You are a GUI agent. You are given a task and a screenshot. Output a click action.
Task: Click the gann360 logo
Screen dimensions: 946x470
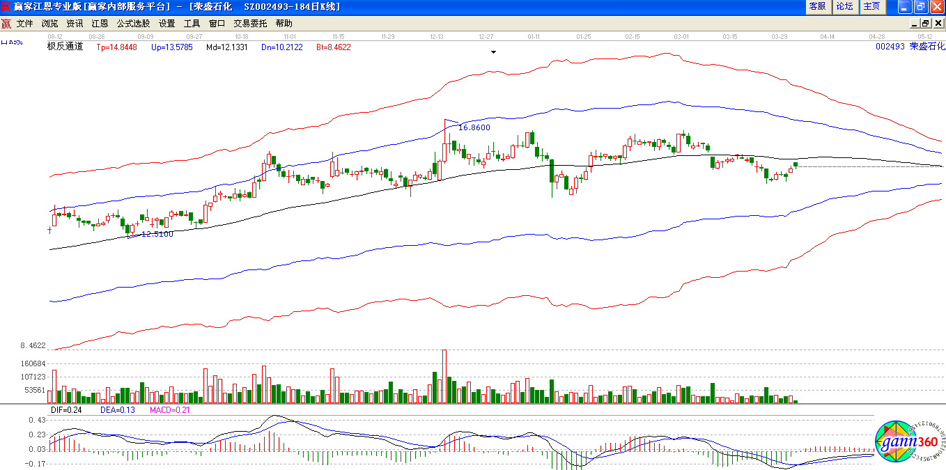point(910,441)
